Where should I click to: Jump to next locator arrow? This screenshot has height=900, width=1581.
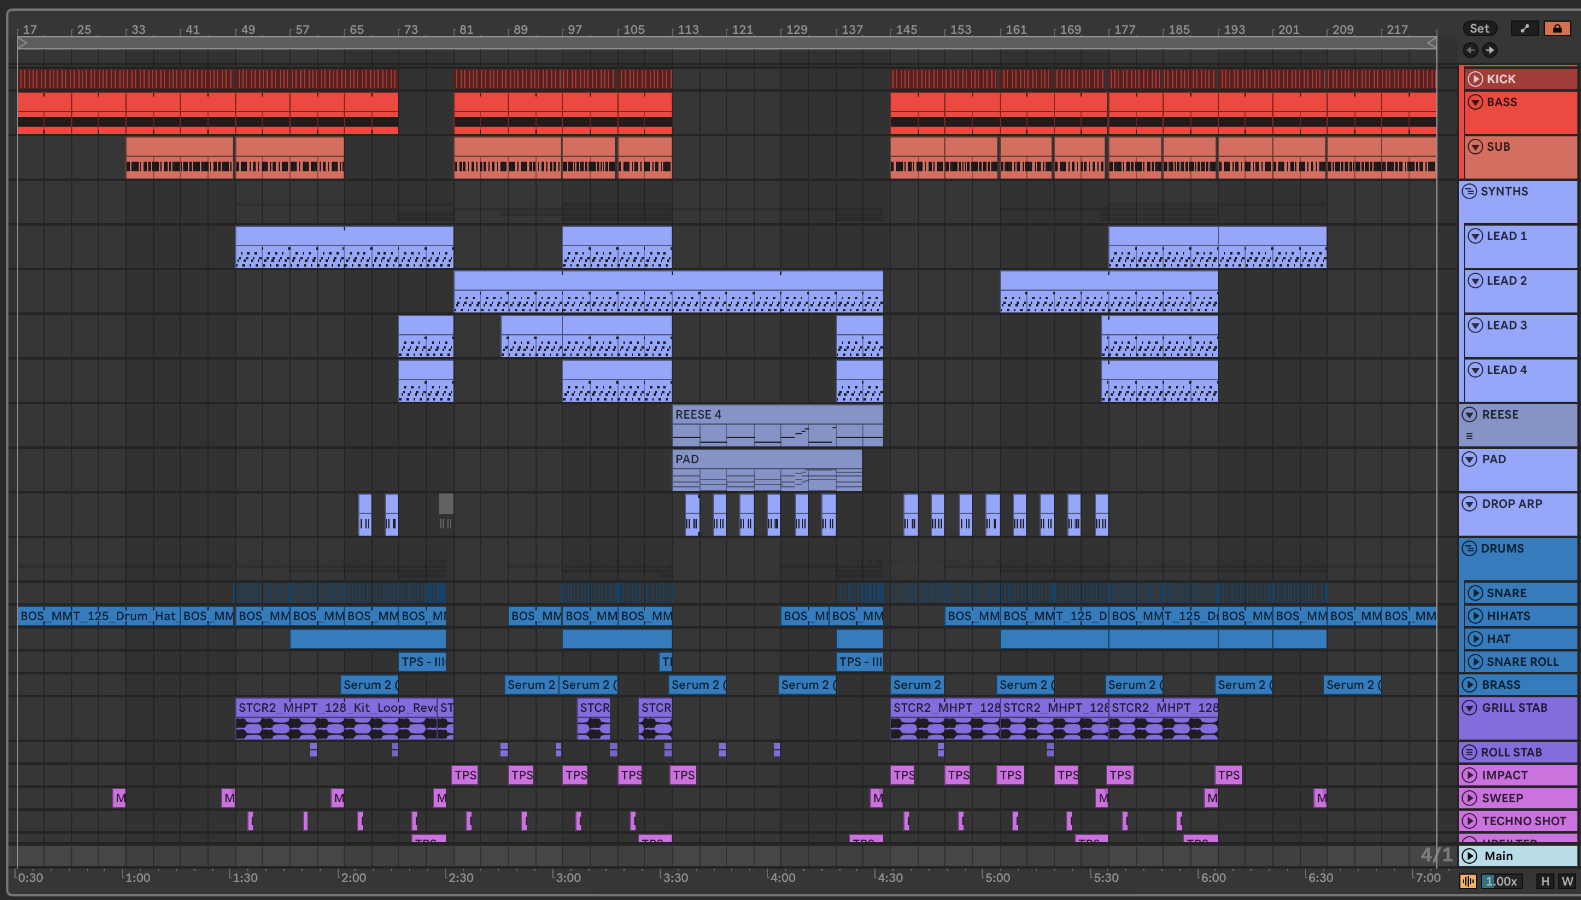tap(1489, 50)
